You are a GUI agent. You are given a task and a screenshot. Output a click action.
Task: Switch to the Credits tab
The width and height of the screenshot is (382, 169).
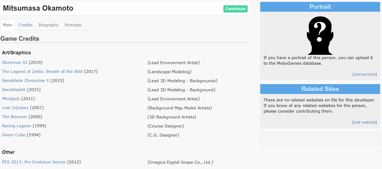tap(25, 25)
